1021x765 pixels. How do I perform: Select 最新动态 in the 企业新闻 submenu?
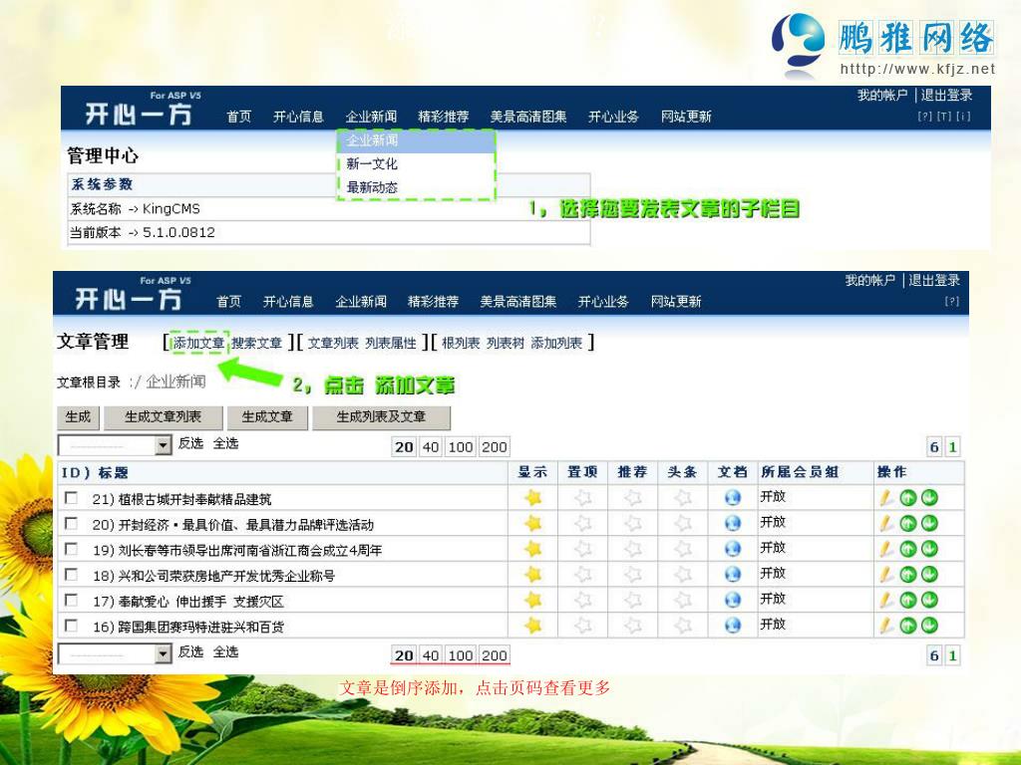(372, 187)
